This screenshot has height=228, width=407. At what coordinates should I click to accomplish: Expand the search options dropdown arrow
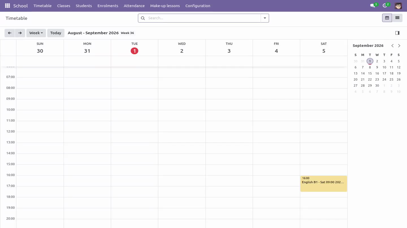pyautogui.click(x=265, y=18)
